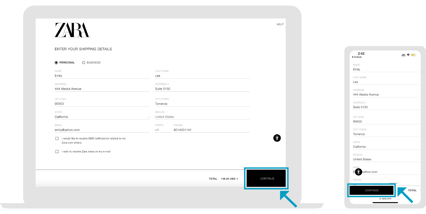
Task: Click desktop Zip Code field 90503
Action: (x=102, y=104)
